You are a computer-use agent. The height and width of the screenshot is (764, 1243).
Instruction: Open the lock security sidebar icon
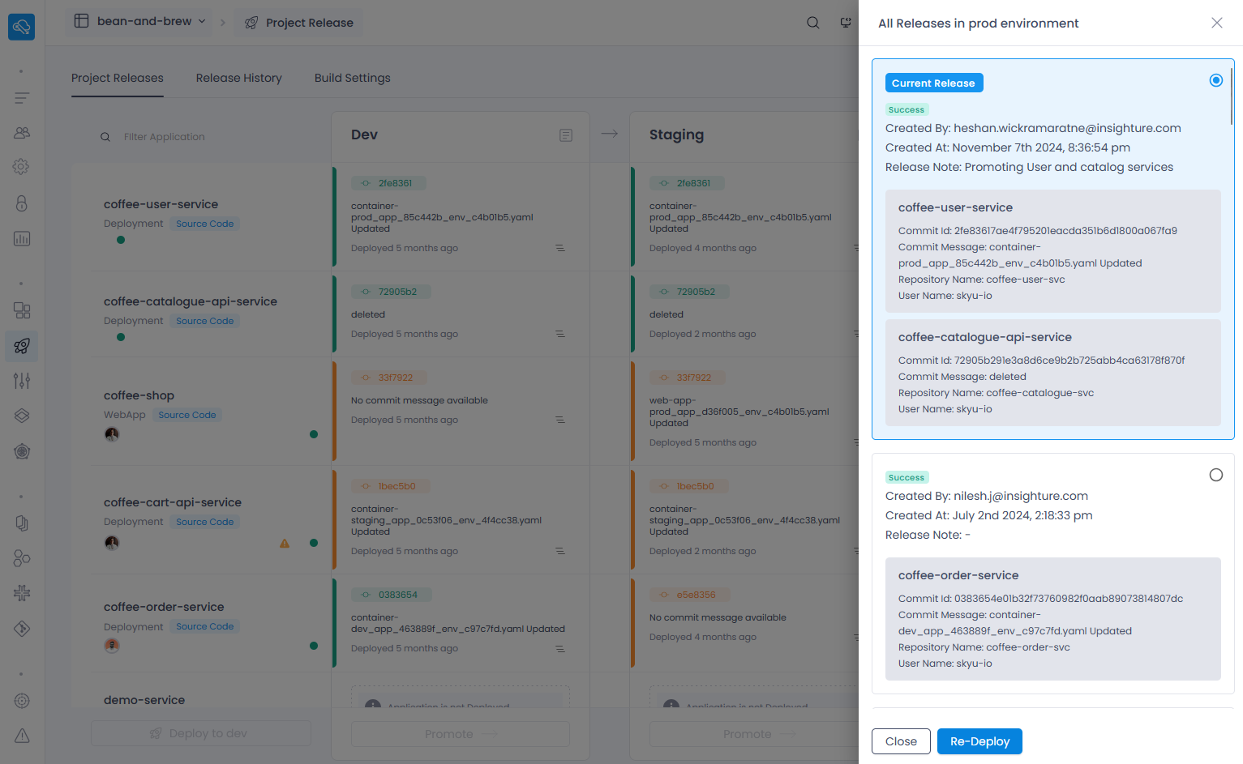point(22,203)
